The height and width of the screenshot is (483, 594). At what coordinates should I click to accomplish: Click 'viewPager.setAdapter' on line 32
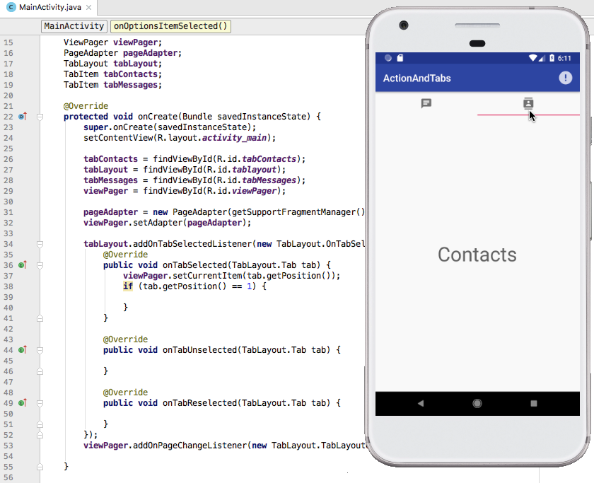pyautogui.click(x=134, y=222)
